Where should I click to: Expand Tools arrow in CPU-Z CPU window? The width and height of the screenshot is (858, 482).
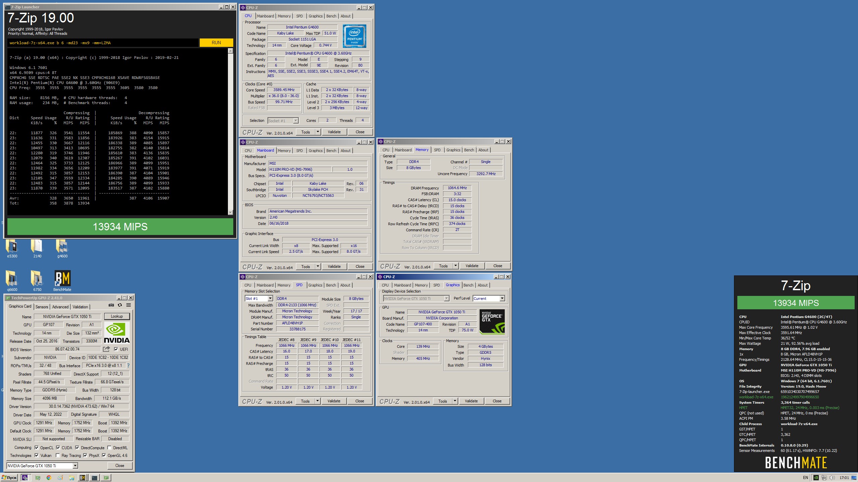pyautogui.click(x=318, y=132)
